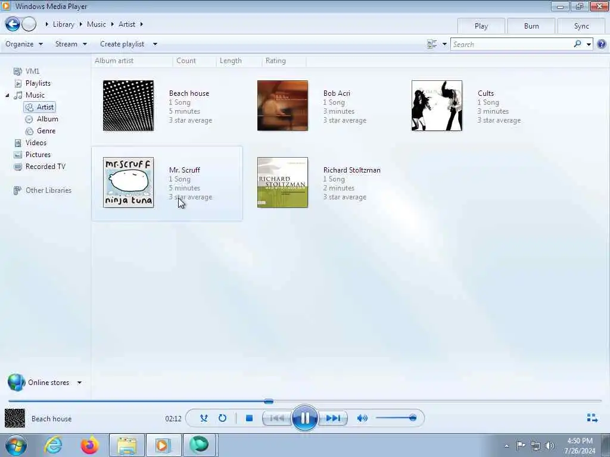Open Windows Explorer from taskbar

[x=127, y=445]
